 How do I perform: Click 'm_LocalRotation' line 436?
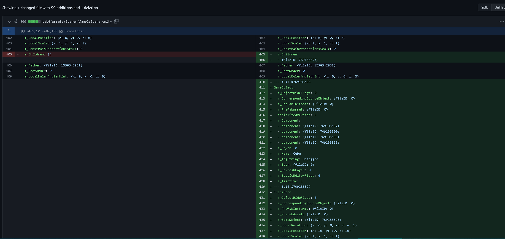[x=317, y=225]
